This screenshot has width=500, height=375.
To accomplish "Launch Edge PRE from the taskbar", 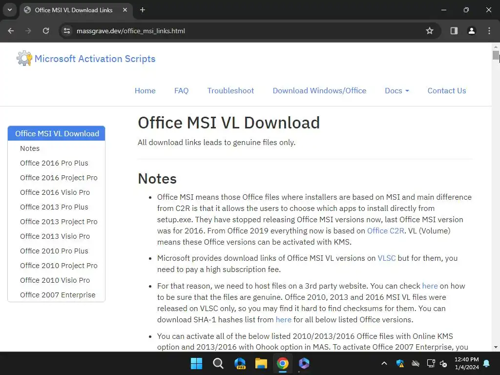I will coord(240,363).
